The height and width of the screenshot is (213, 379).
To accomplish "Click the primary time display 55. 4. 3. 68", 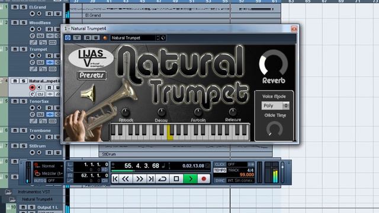I will [x=142, y=166].
